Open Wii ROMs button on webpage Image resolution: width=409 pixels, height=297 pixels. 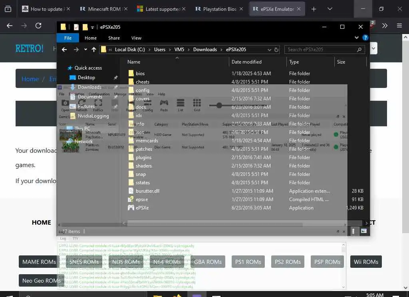[x=366, y=261]
